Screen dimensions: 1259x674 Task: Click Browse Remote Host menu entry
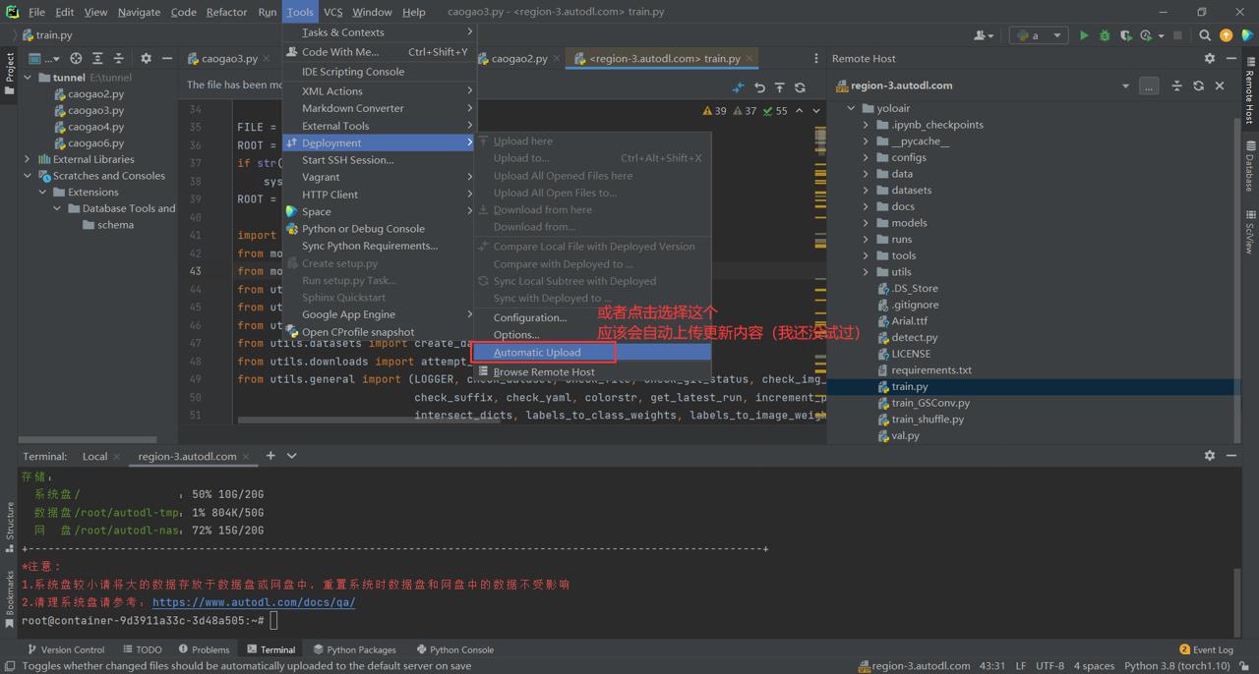544,372
